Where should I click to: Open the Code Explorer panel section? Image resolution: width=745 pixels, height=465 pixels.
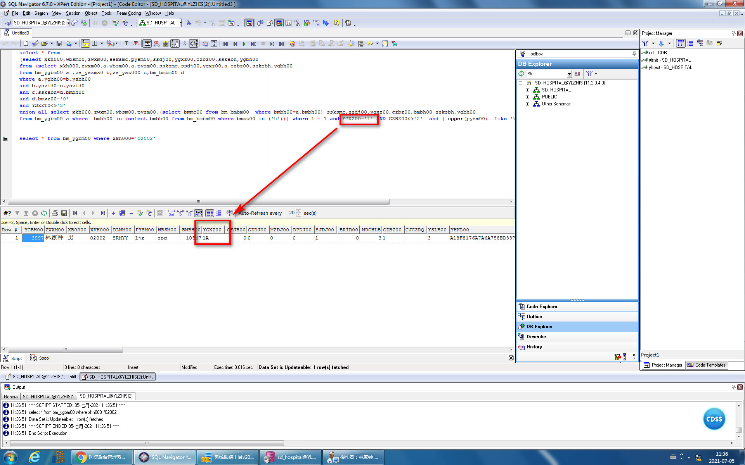coord(542,307)
